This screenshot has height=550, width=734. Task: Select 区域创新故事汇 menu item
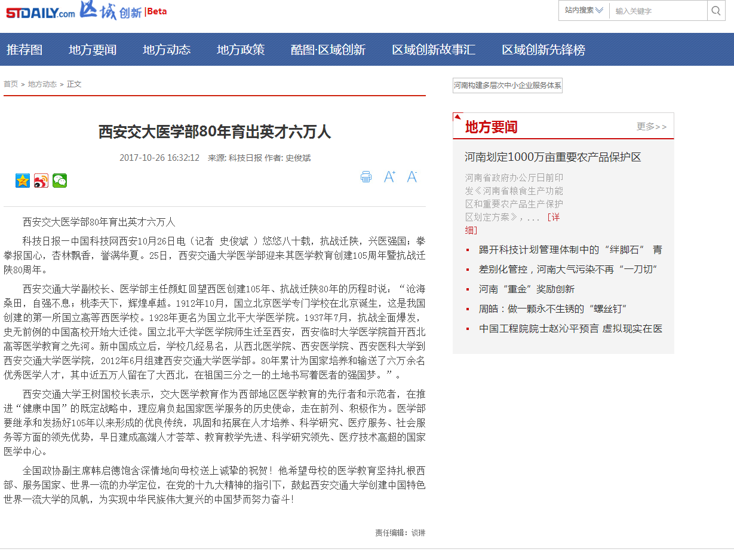[434, 50]
